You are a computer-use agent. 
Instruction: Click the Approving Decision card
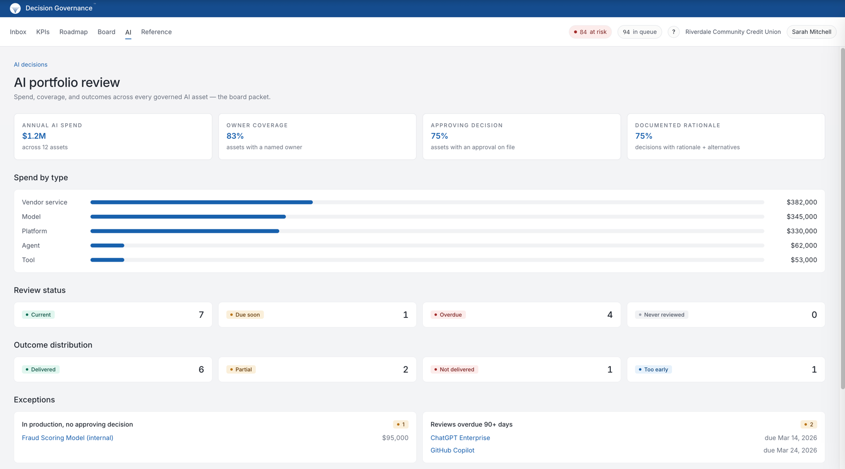[x=522, y=136]
